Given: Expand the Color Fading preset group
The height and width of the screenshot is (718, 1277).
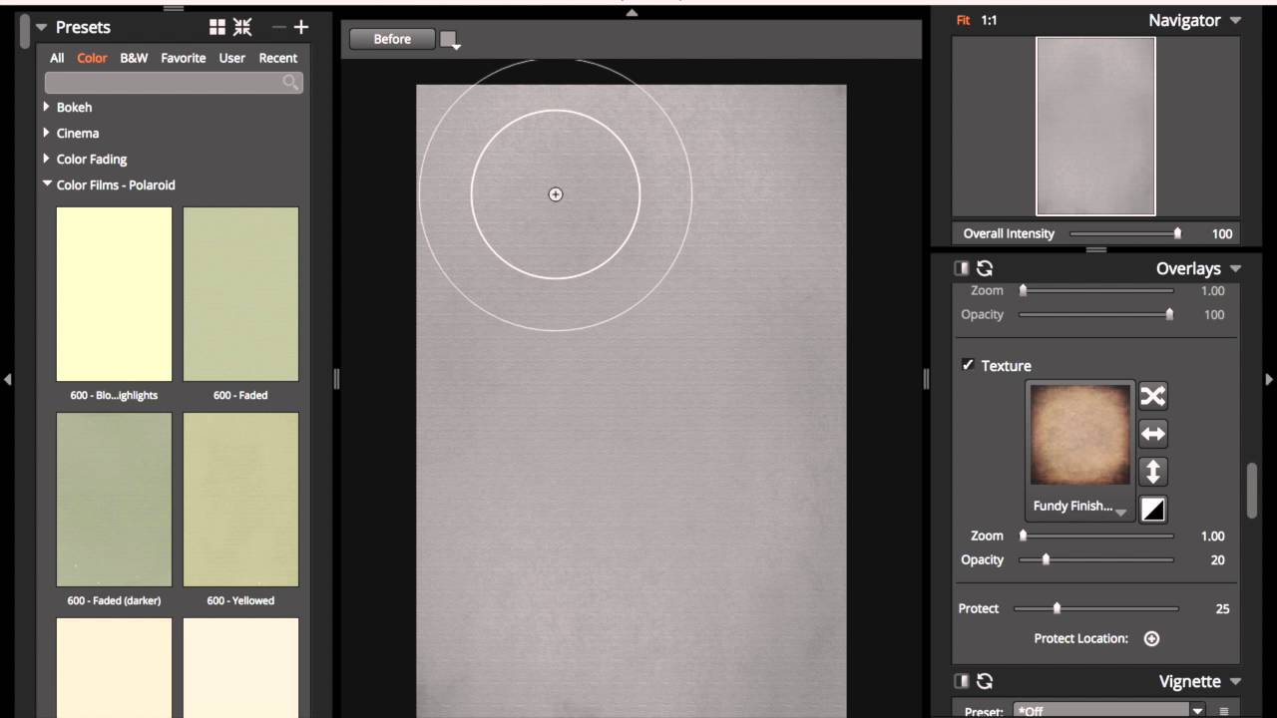Looking at the screenshot, I should click(x=47, y=159).
